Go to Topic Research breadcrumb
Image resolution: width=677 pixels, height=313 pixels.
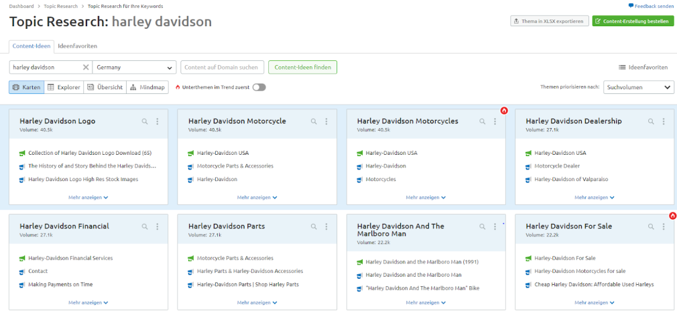[x=61, y=7]
